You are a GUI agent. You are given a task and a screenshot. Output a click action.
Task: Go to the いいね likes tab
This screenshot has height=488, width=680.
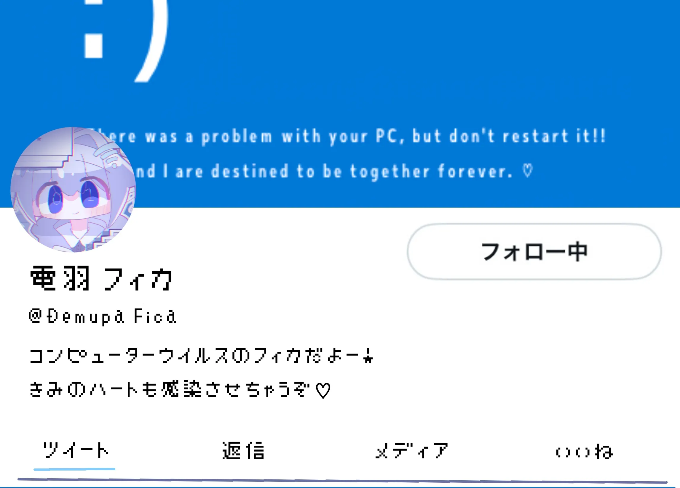[584, 452]
